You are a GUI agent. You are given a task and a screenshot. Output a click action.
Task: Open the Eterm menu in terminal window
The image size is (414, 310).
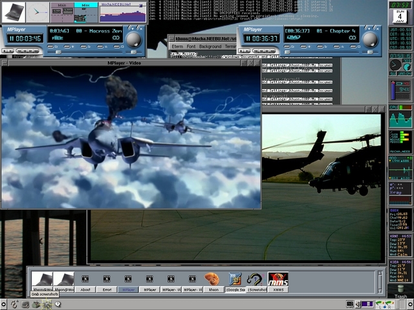[x=177, y=46]
